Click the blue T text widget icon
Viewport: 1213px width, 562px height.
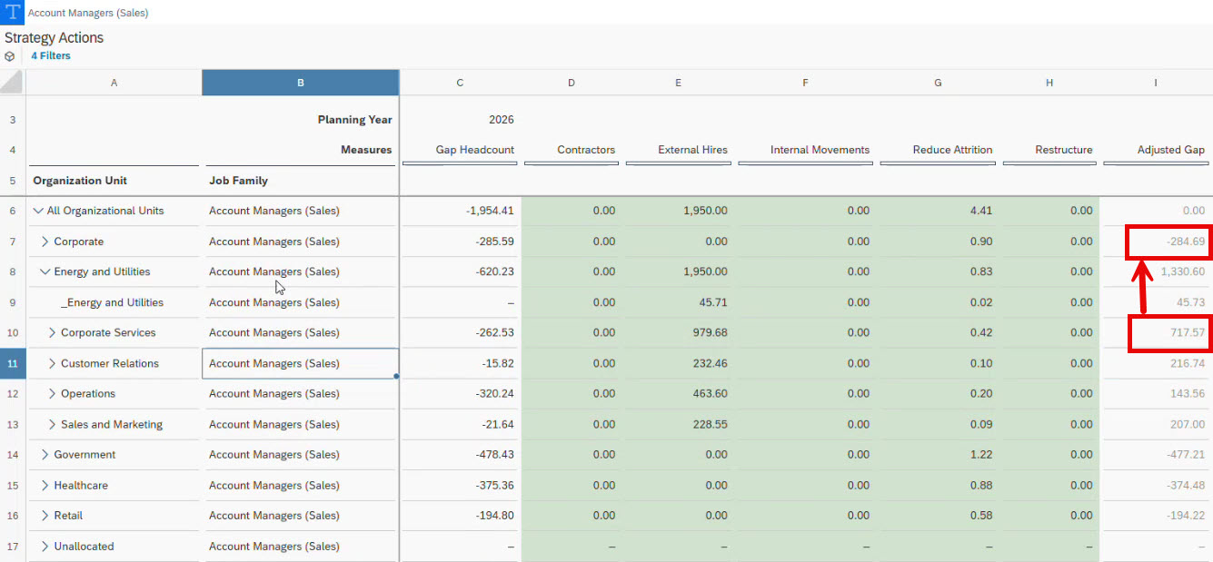click(12, 13)
